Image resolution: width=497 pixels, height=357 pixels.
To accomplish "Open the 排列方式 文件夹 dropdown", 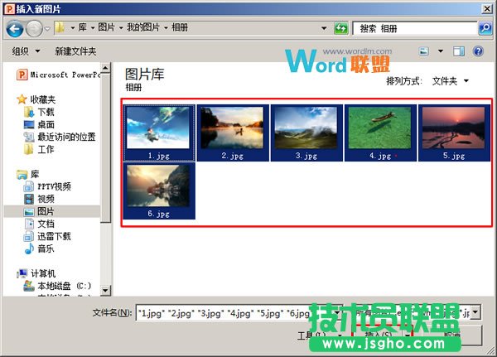I will (451, 81).
